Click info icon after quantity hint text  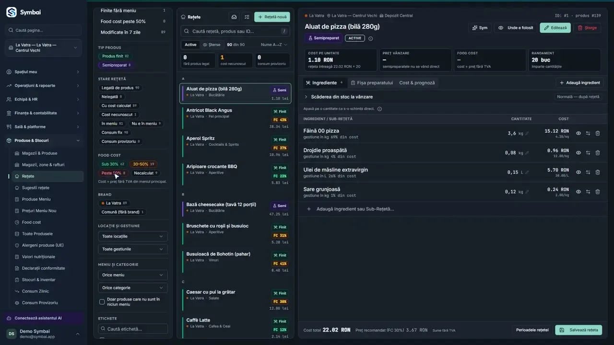point(379,109)
